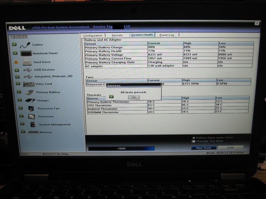
Task: Toggle the USB Devices test checkbox
Action: (x=17, y=70)
